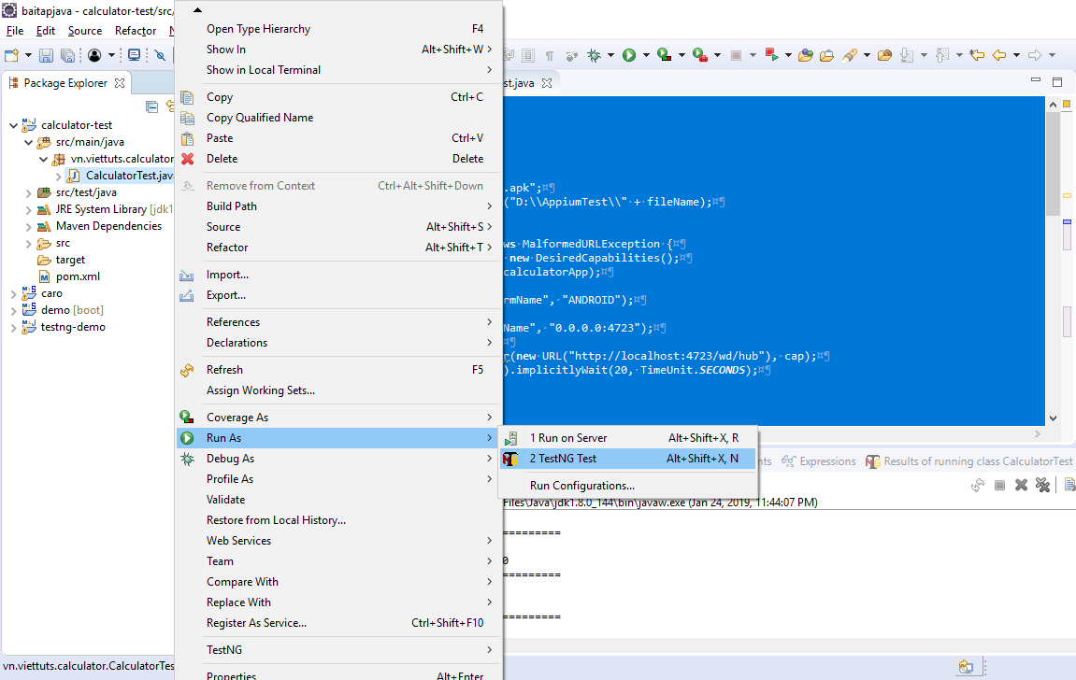Expand the JRE System Library node
This screenshot has width=1076, height=680.
click(x=28, y=210)
